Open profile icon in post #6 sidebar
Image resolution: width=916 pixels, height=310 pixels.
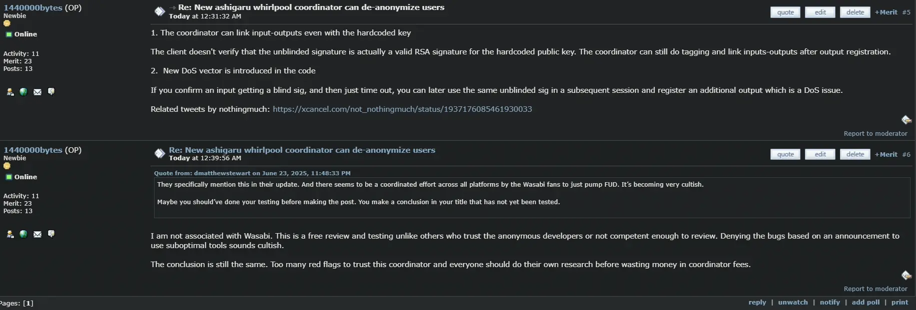(10, 234)
